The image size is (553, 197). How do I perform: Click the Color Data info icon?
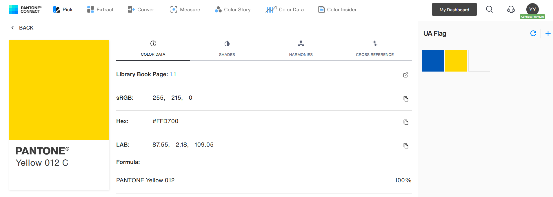[153, 43]
